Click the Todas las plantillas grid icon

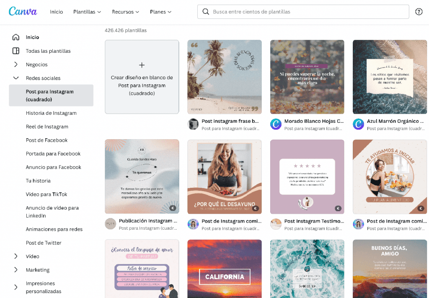16,51
